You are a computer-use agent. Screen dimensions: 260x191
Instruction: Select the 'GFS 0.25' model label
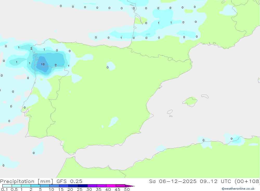69,181
